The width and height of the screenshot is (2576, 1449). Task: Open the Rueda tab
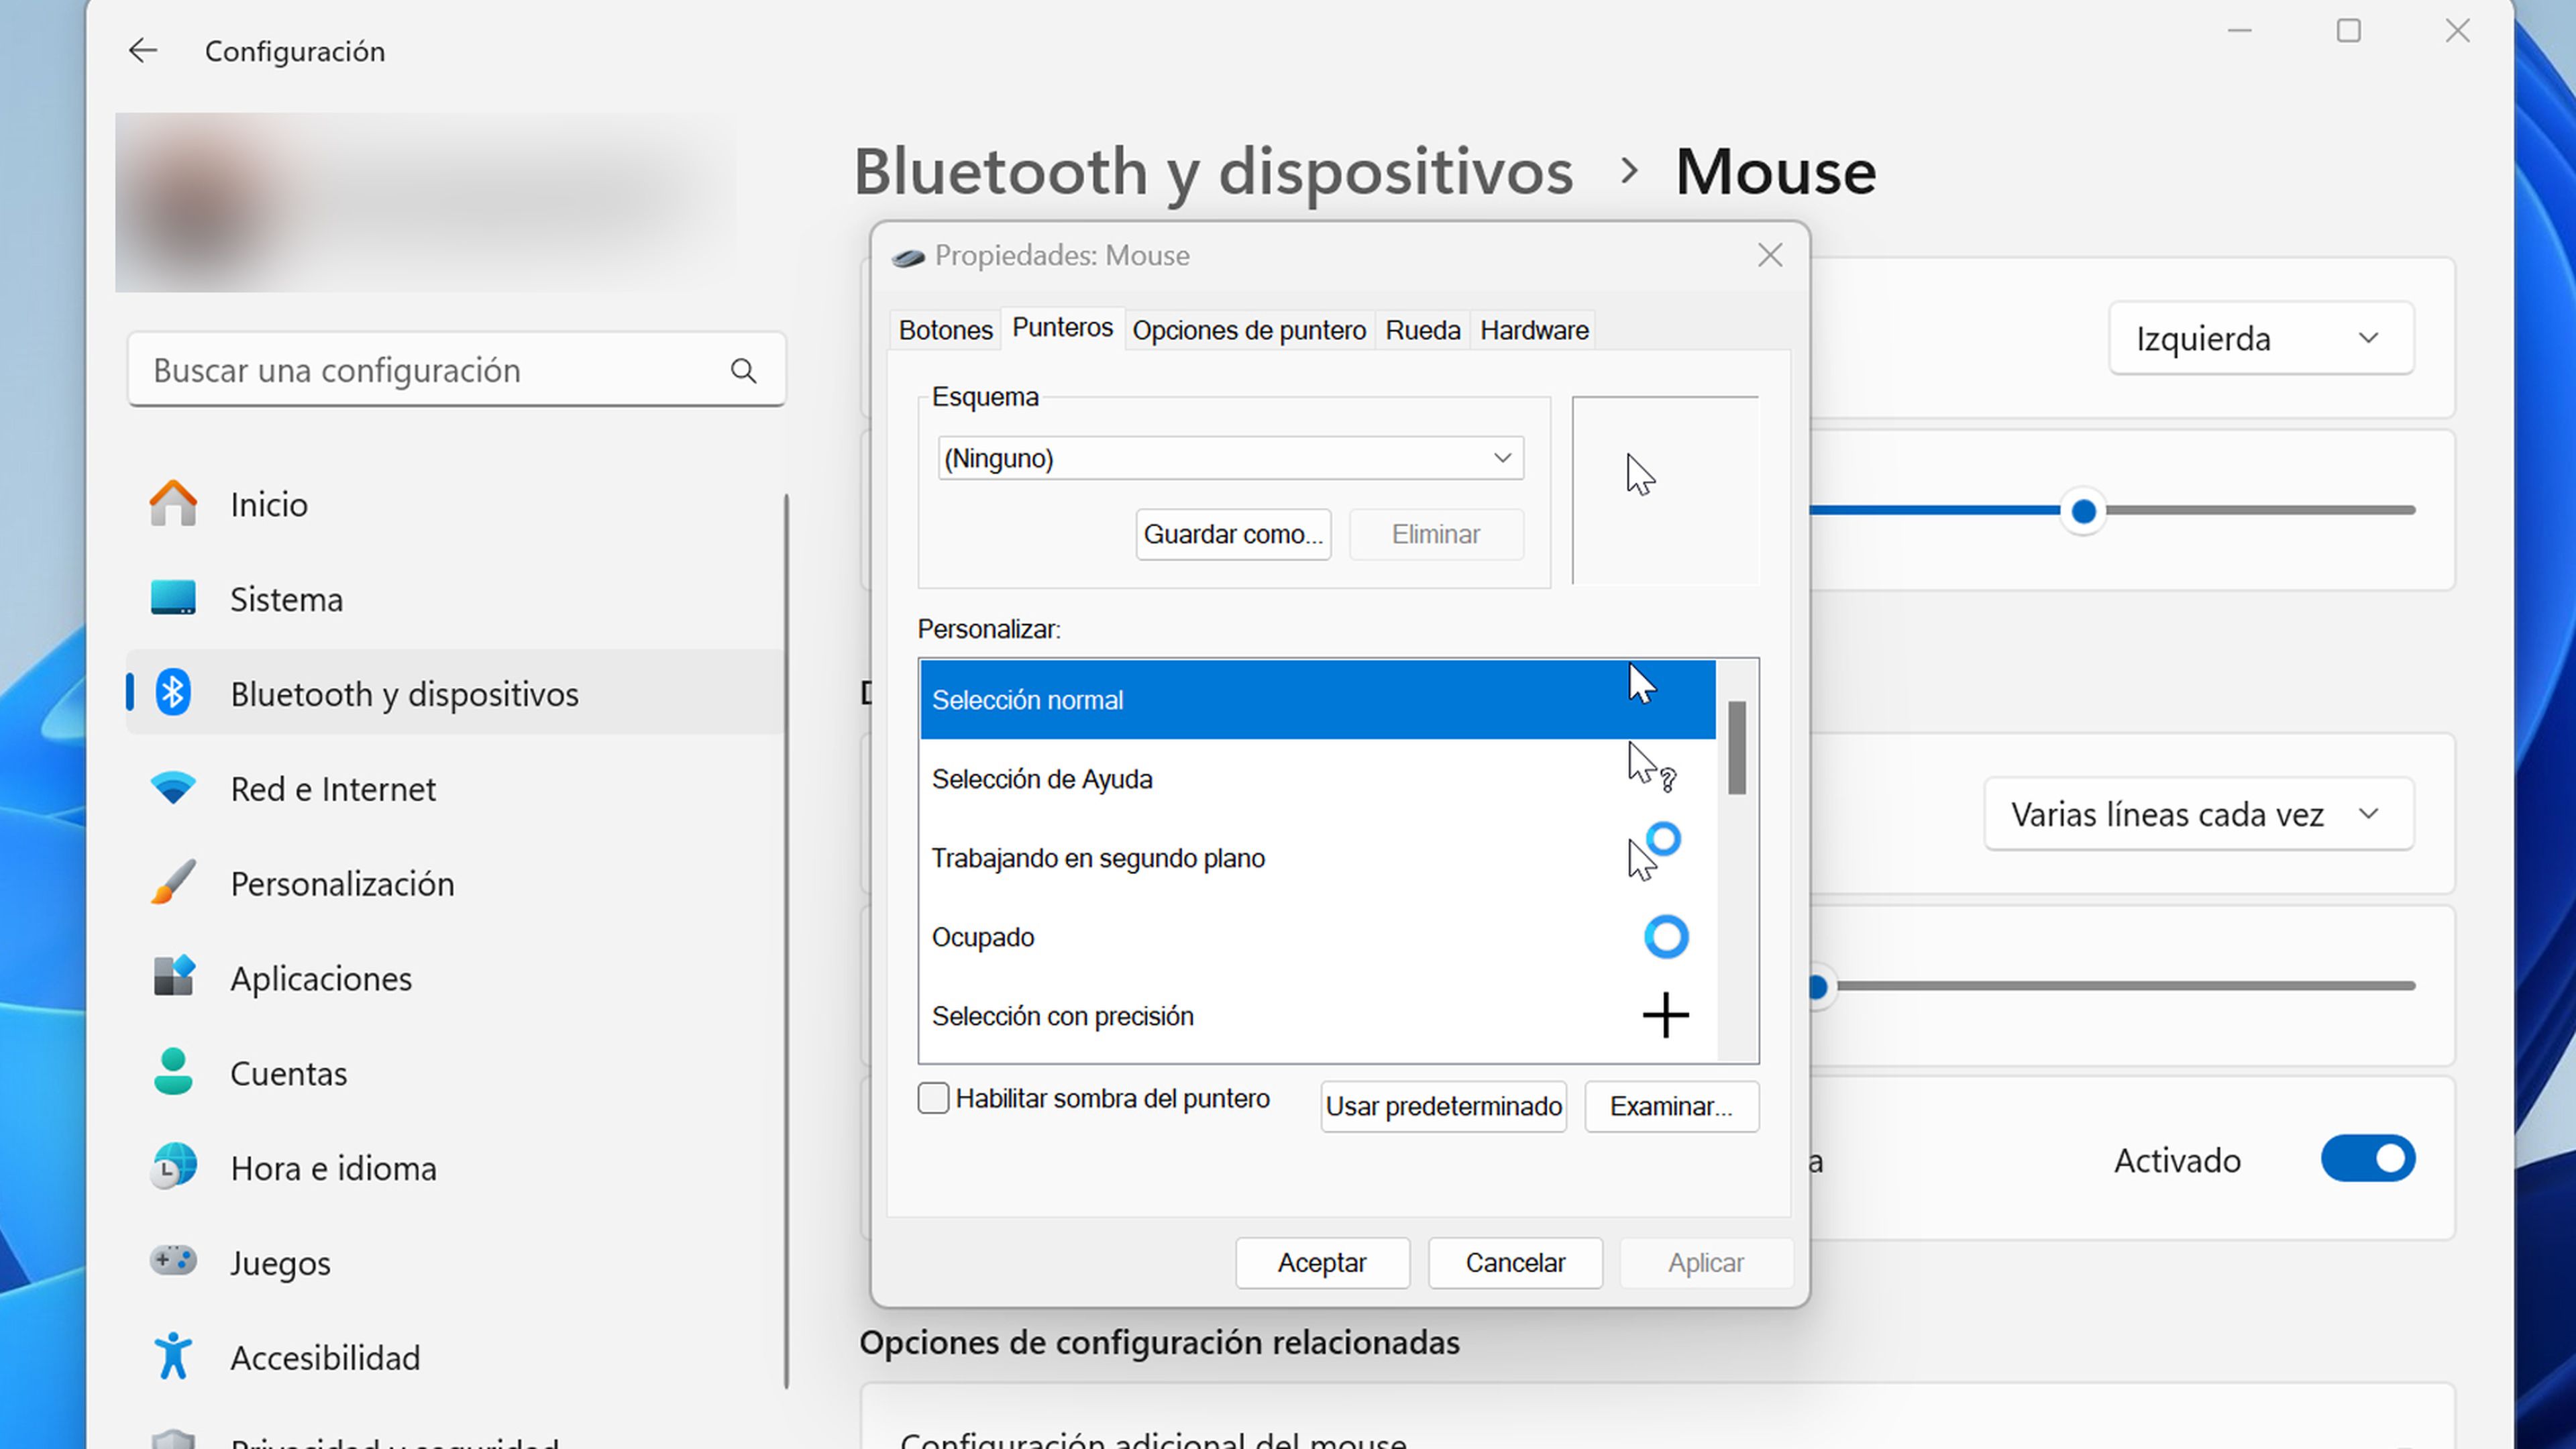[x=1423, y=330]
